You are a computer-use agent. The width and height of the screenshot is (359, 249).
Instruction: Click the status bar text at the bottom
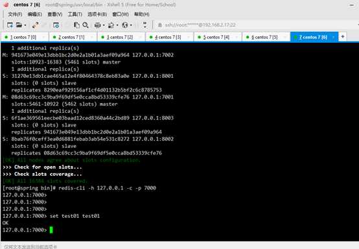(x=30, y=246)
